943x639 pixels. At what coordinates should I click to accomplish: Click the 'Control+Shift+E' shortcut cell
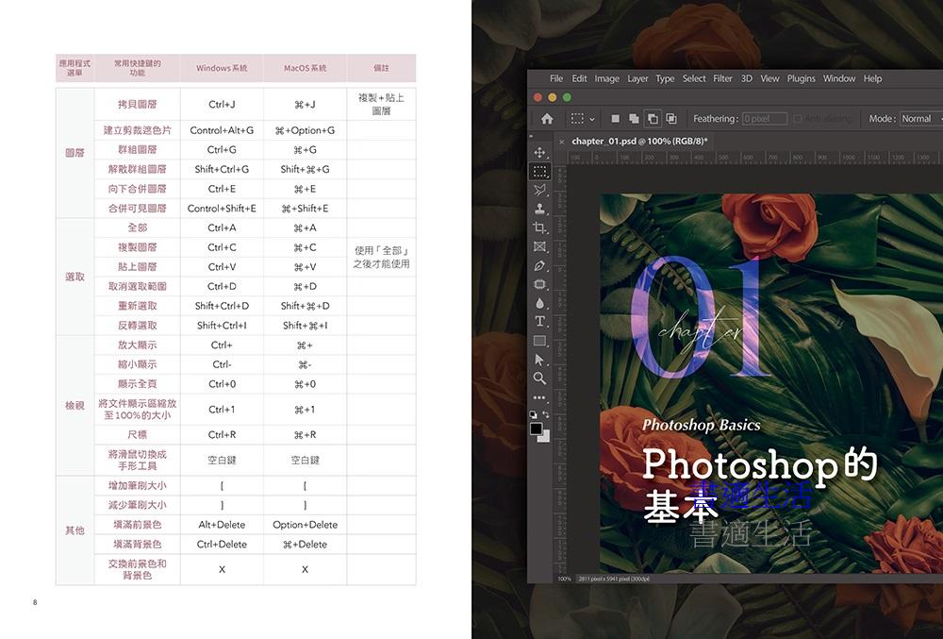pos(222,209)
